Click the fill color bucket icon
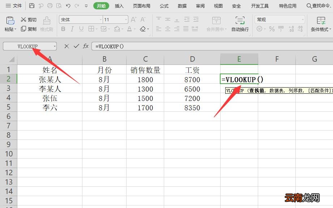Screen dimensions: 333x208 117,29
